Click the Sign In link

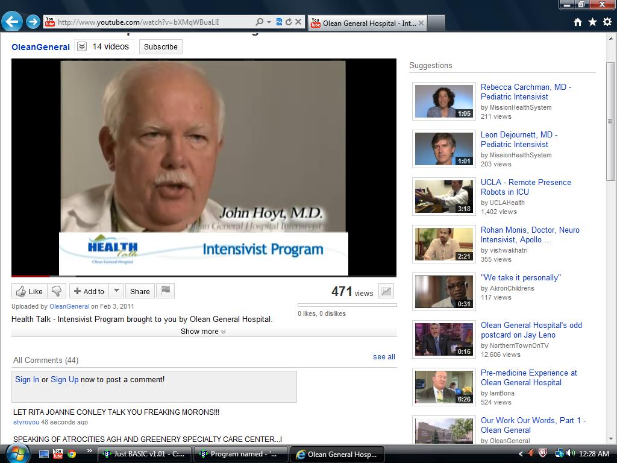pyautogui.click(x=27, y=380)
